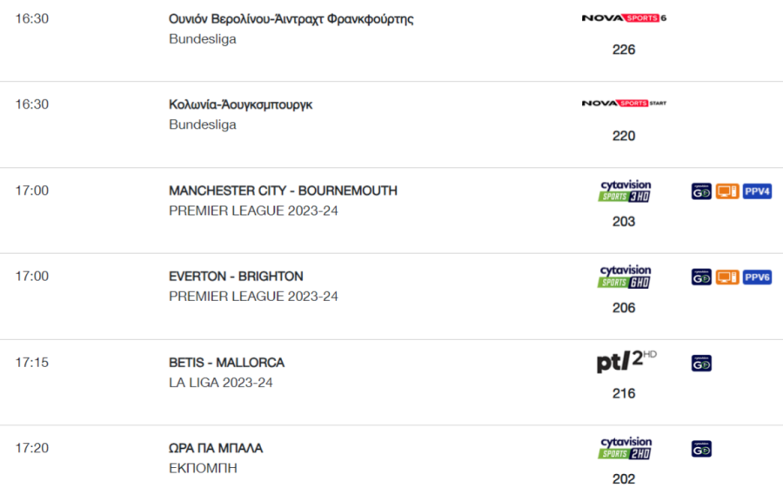Click orange TV icon for Manchester City match
The image size is (783, 495).
tap(727, 191)
